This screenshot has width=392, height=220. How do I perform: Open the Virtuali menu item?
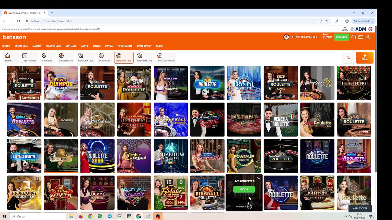coord(70,46)
